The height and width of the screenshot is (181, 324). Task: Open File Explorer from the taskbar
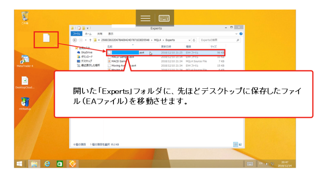click(x=34, y=164)
